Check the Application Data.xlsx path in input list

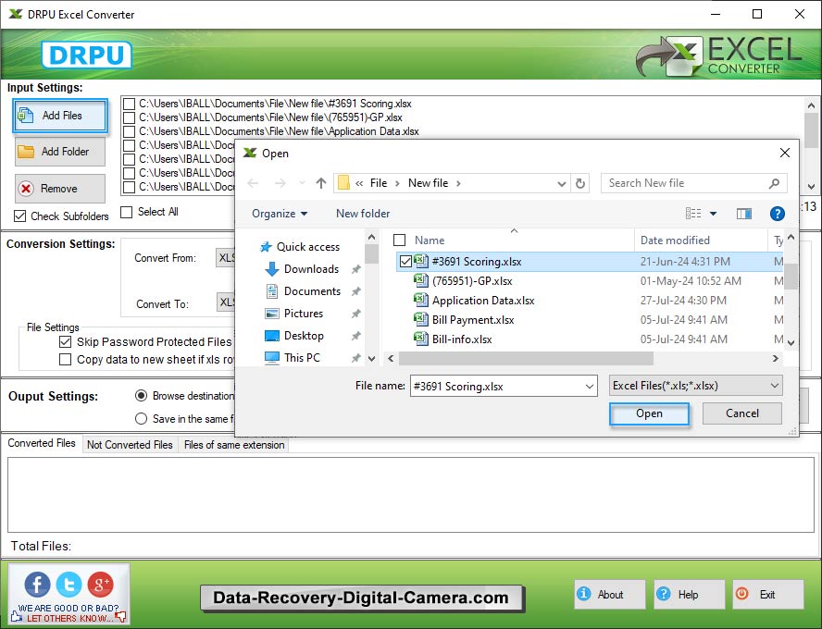[129, 131]
